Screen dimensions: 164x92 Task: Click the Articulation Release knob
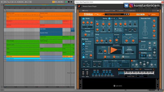123,57
